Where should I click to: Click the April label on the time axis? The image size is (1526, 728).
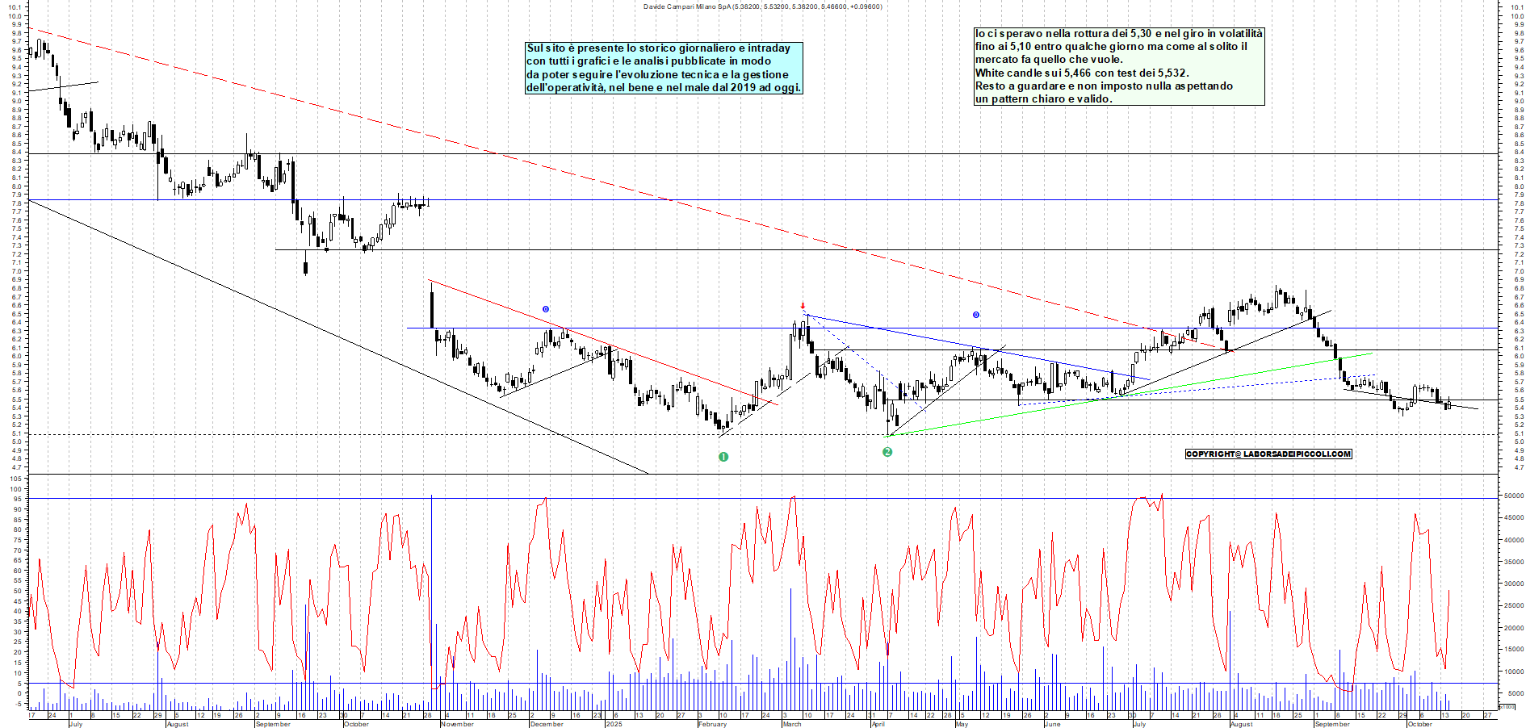click(x=878, y=724)
